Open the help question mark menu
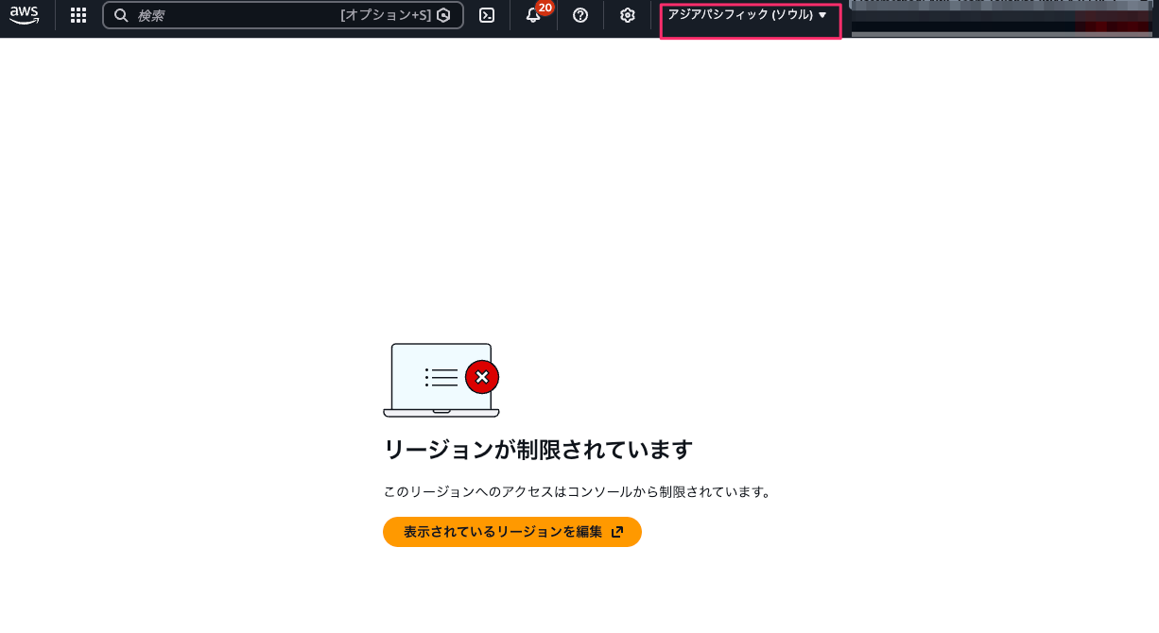Image resolution: width=1159 pixels, height=633 pixels. point(579,15)
